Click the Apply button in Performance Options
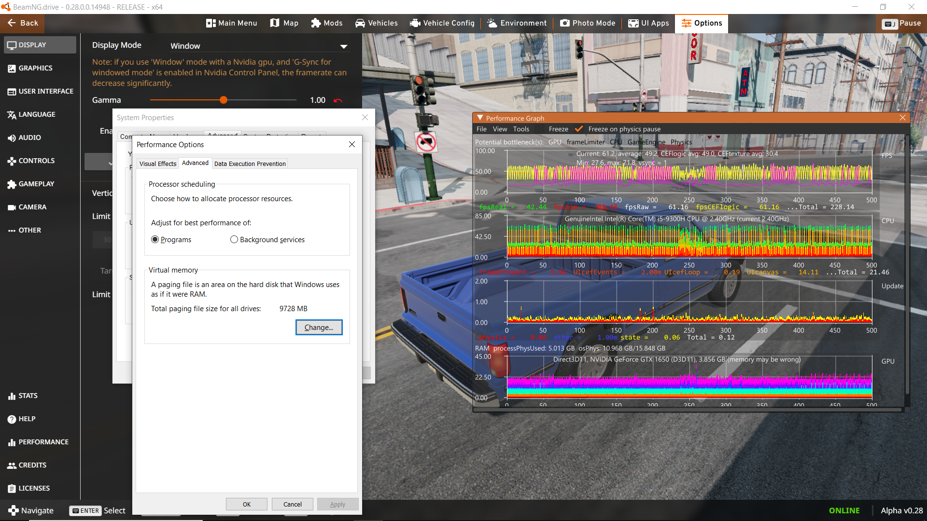Screen dimensions: 927x521 click(338, 504)
